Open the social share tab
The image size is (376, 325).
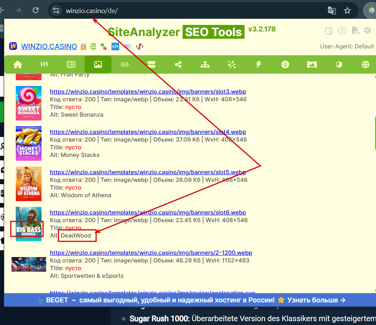click(178, 64)
